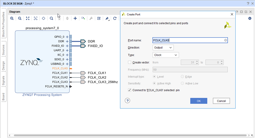Image resolution: width=255 pixels, height=138 pixels.
Task: Click the Add IP plus icon
Action: (x=75, y=19)
